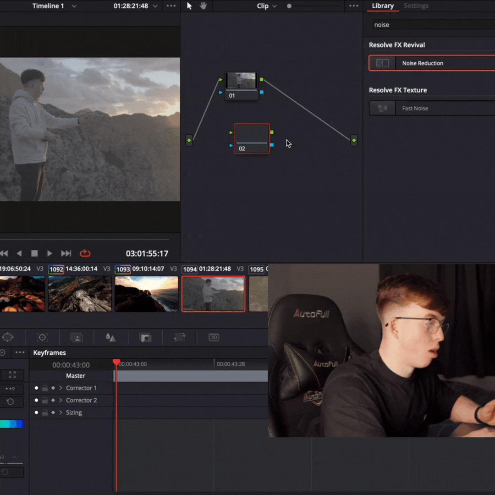Toggle loop playback button

(85, 253)
